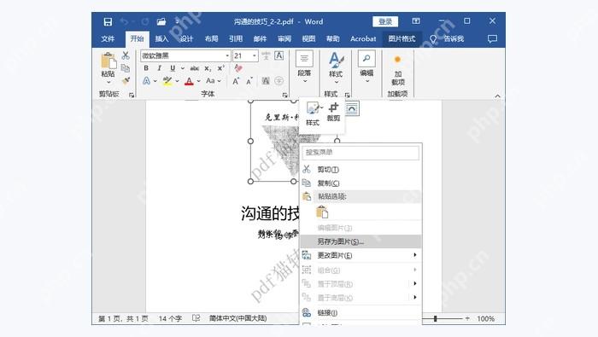Clear all formatting with eraser icon
This screenshot has height=337, width=598.
(238, 68)
